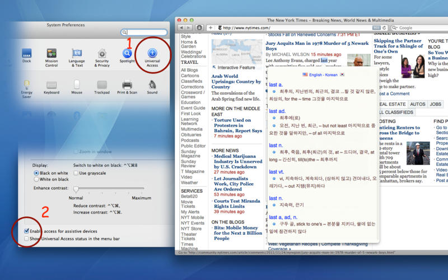The height and width of the screenshot is (280, 448).
Task: Open the Sound preferences pane
Action: point(152,87)
